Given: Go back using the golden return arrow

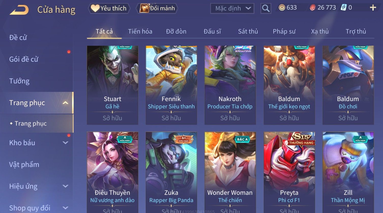Looking at the screenshot, I should [19, 10].
